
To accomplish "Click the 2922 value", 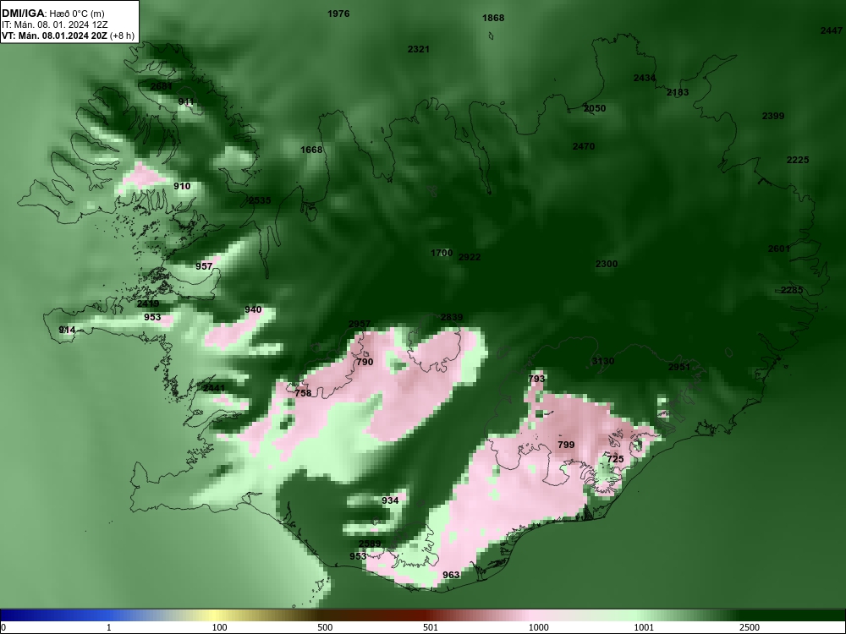I will coord(470,257).
